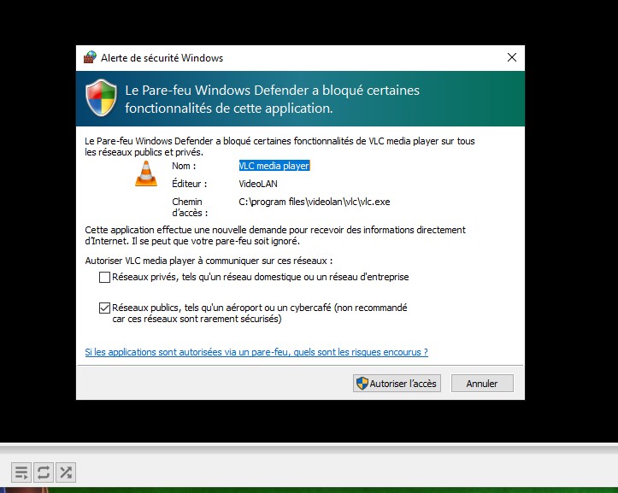Viewport: 618px width, 493px height.
Task: Click 'Alerte de sécurité Windows' title text
Action: coord(162,58)
